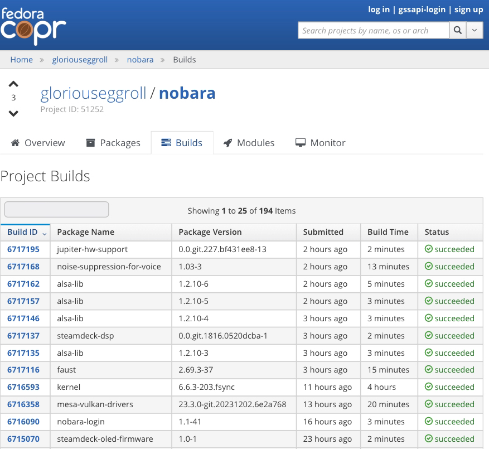
Task: Click succeeded check icon for noise-suppression-for-voice
Action: pyautogui.click(x=429, y=266)
